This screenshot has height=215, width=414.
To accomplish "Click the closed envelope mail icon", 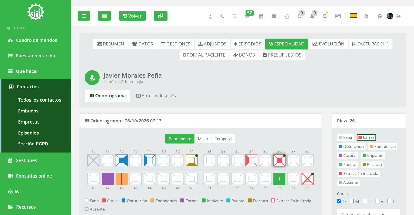I will tap(274, 16).
